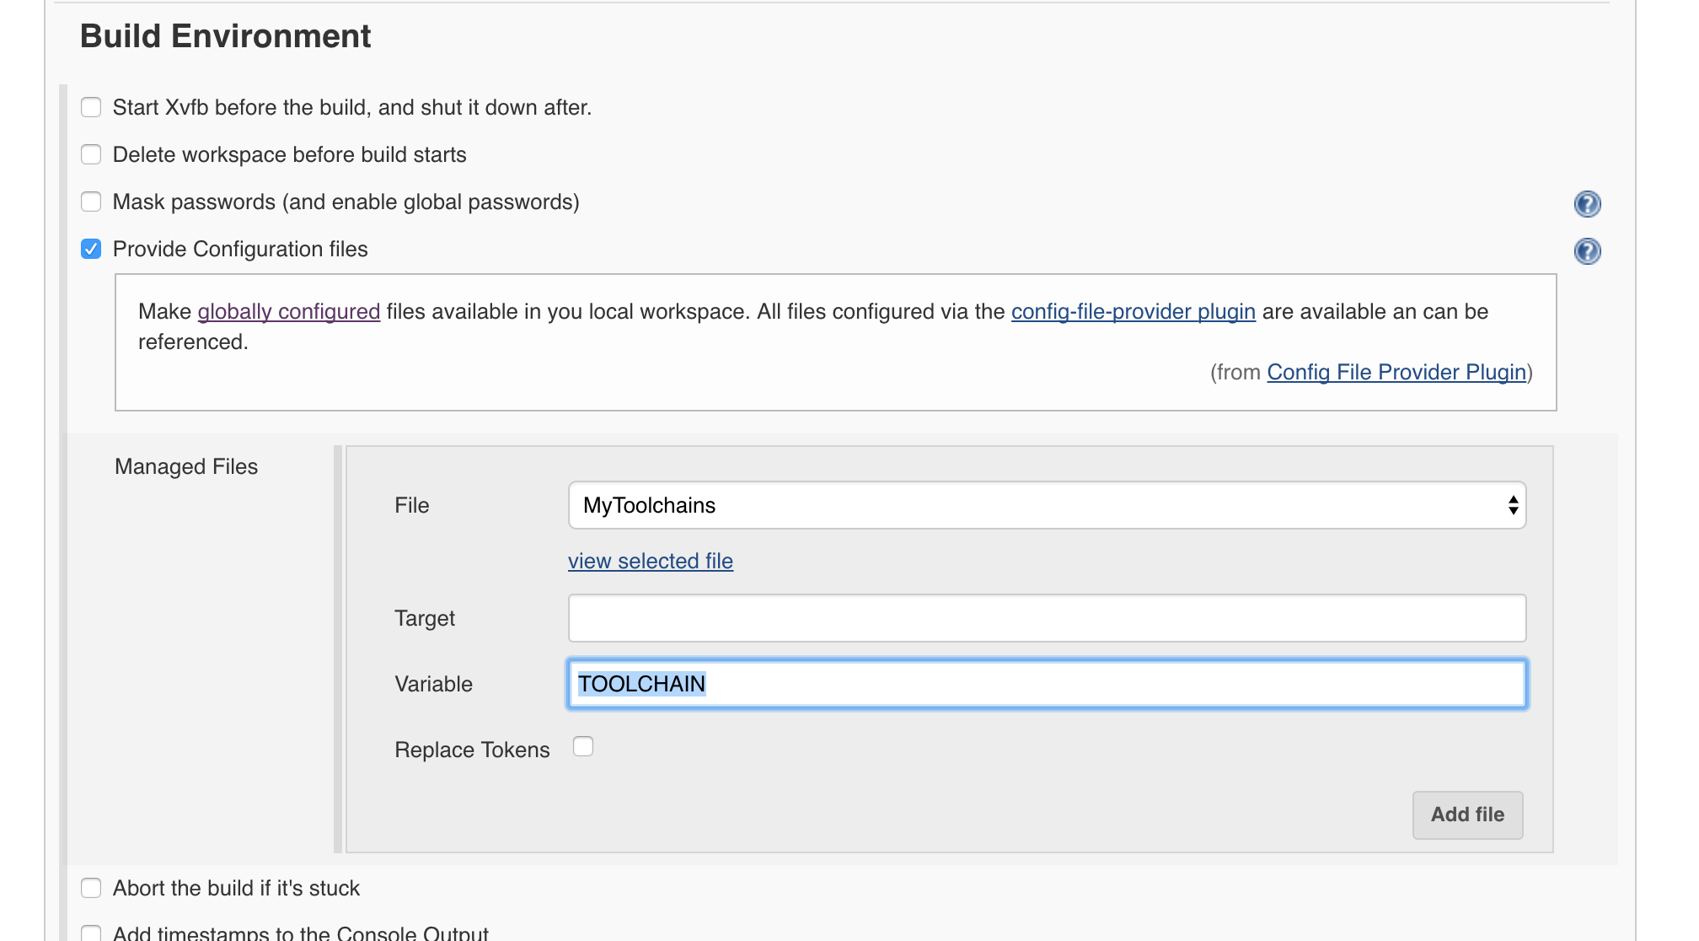Viewport: 1699px width, 941px height.
Task: Click the Build Environment heading
Action: (225, 37)
